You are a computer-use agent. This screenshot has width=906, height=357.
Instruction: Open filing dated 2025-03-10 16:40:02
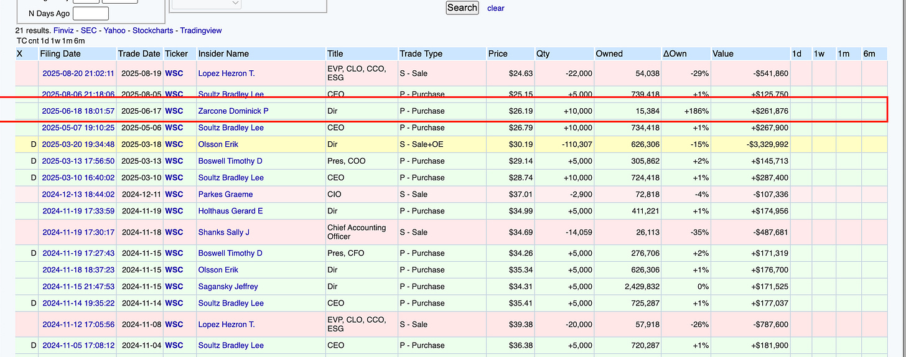pos(78,178)
